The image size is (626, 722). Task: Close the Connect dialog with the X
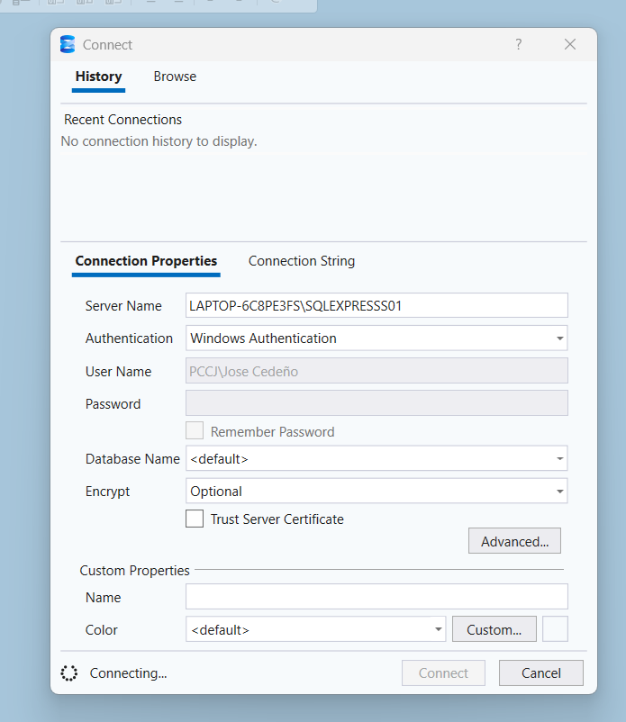(x=570, y=44)
